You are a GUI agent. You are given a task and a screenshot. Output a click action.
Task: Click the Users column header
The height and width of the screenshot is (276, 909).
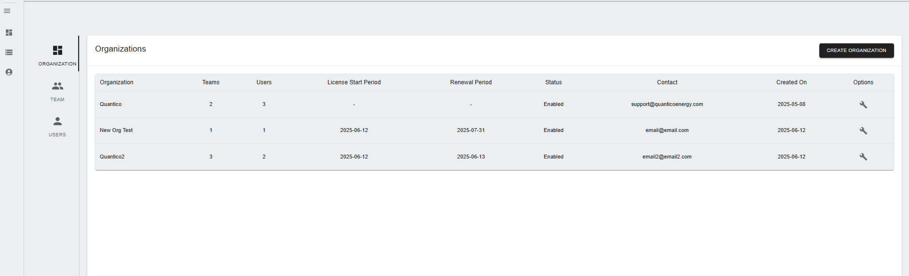pyautogui.click(x=264, y=82)
